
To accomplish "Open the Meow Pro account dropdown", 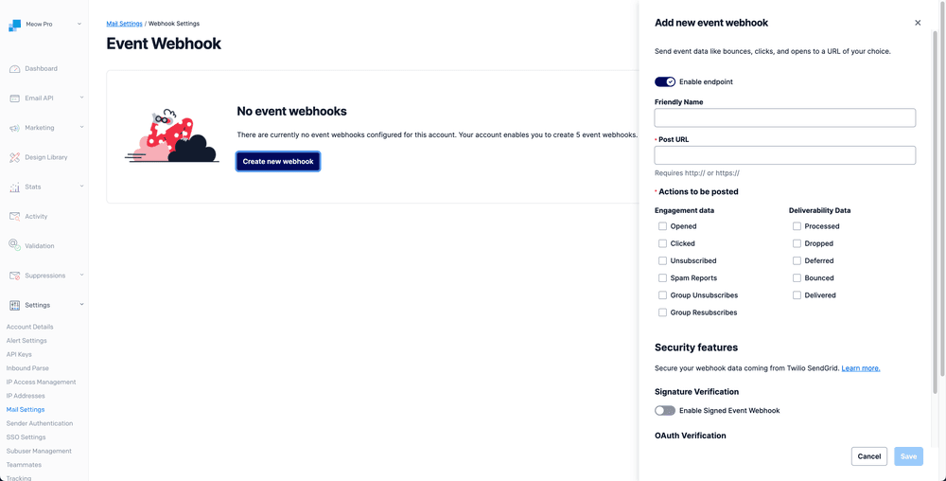I will pyautogui.click(x=79, y=24).
